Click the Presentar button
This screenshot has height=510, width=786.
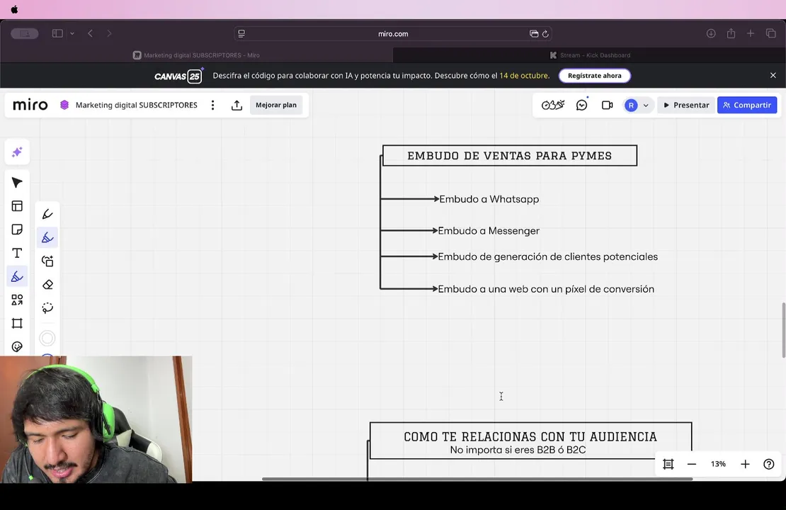point(685,105)
